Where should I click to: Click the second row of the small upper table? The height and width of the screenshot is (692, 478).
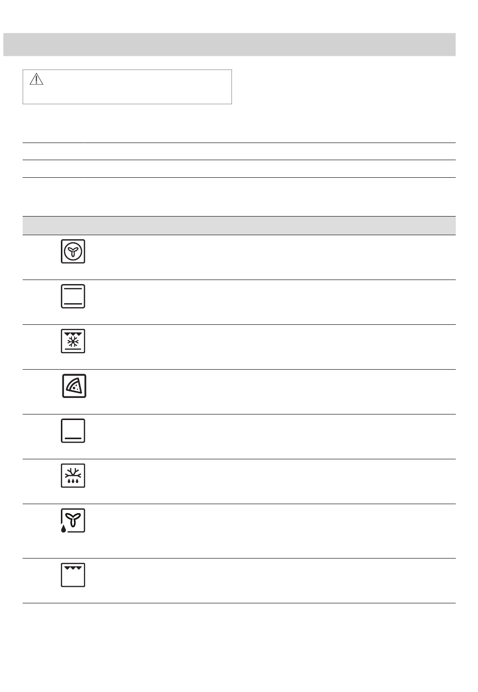coord(239,169)
